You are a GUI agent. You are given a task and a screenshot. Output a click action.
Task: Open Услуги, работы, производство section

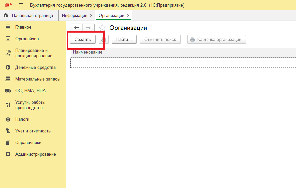click(x=31, y=105)
